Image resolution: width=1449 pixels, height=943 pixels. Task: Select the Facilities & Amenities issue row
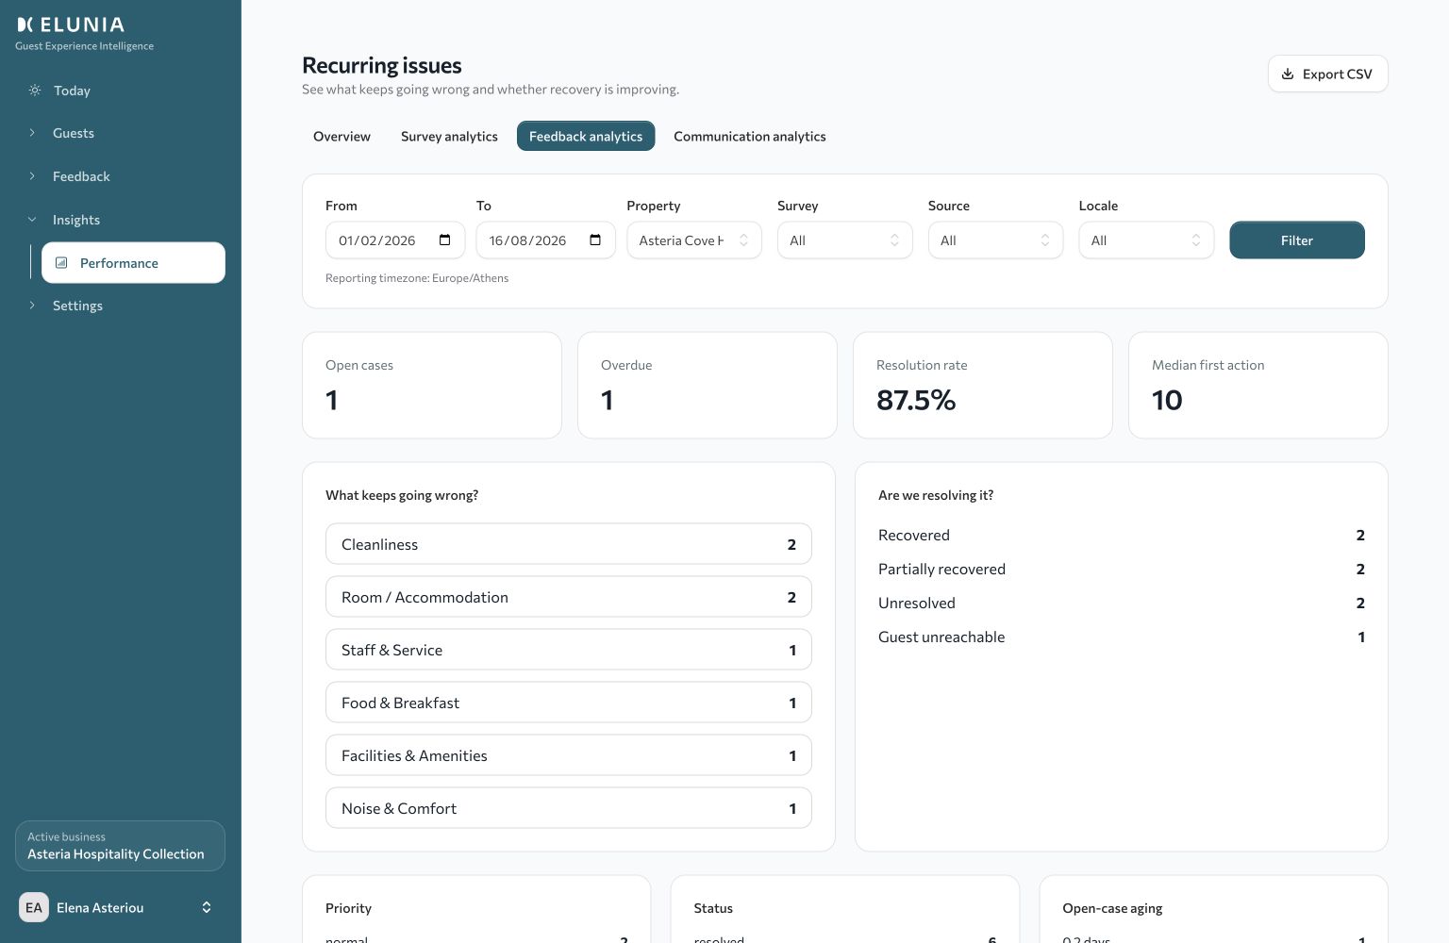coord(569,755)
